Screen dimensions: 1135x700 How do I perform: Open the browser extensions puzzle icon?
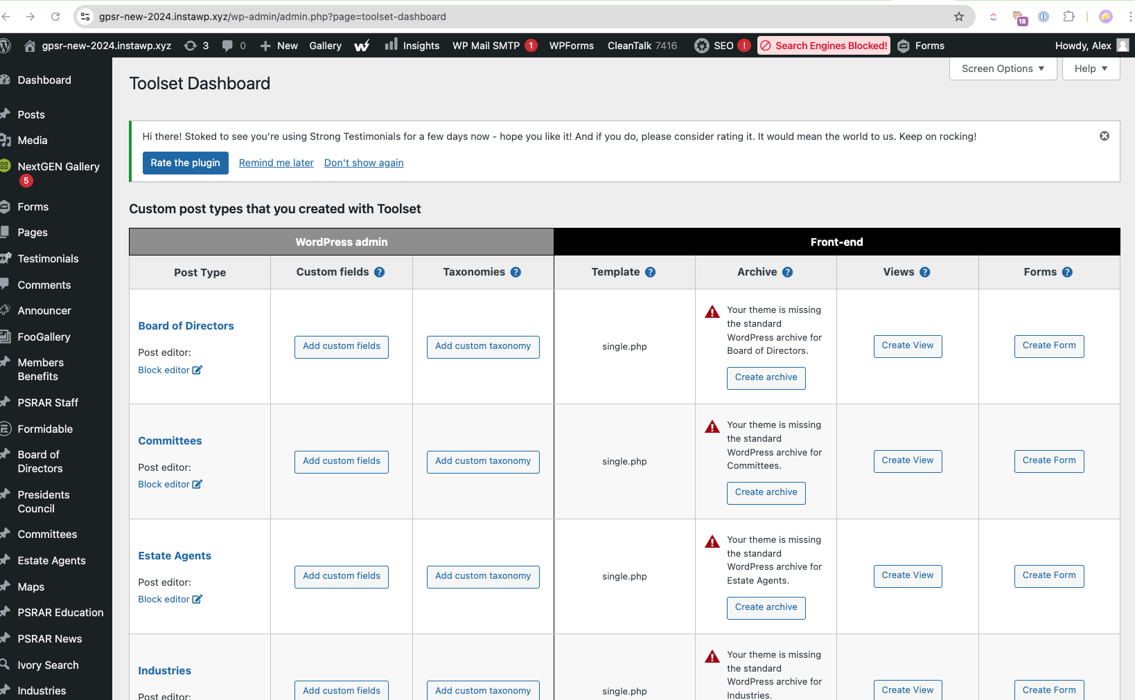click(x=1069, y=17)
